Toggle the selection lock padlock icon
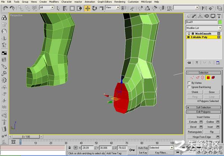Image resolution: width=224 pixels, height=156 pixels. click(69, 147)
